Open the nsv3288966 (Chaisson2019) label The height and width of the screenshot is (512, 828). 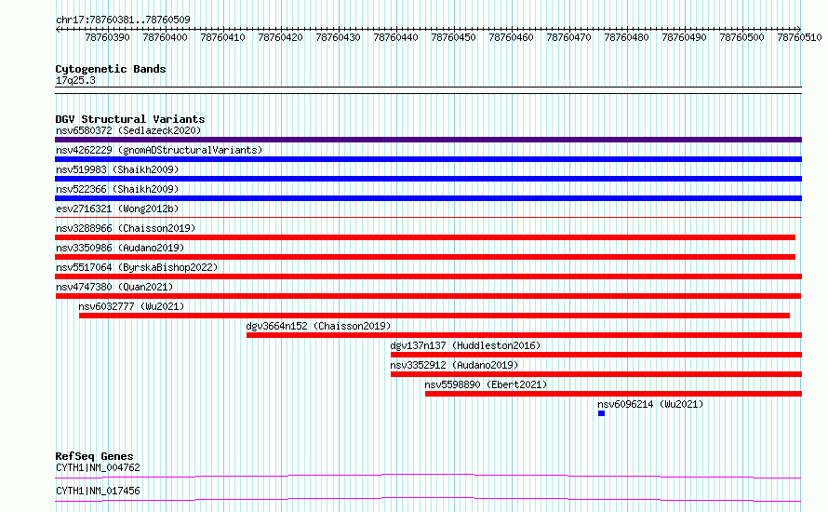pyautogui.click(x=126, y=228)
